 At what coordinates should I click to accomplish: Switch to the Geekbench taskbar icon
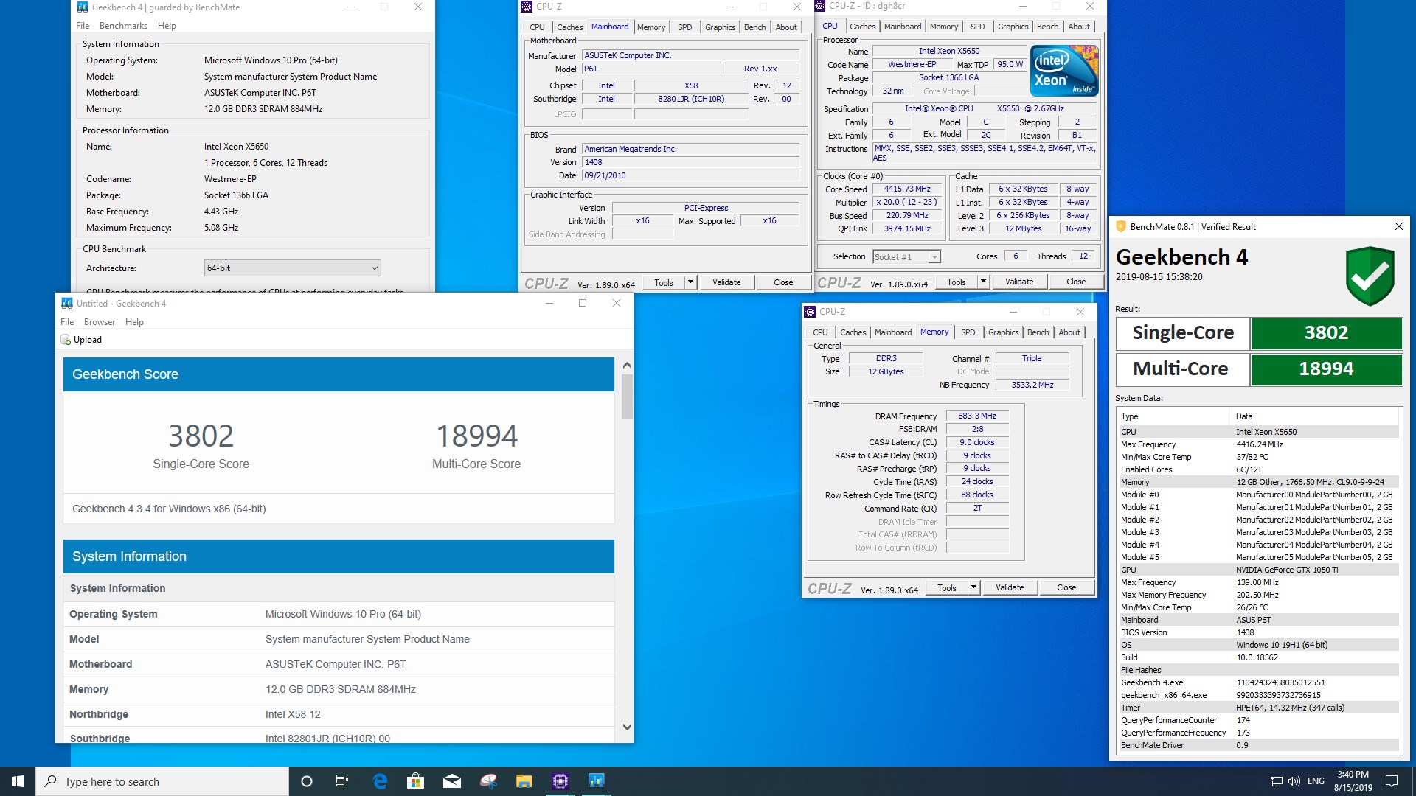[596, 781]
